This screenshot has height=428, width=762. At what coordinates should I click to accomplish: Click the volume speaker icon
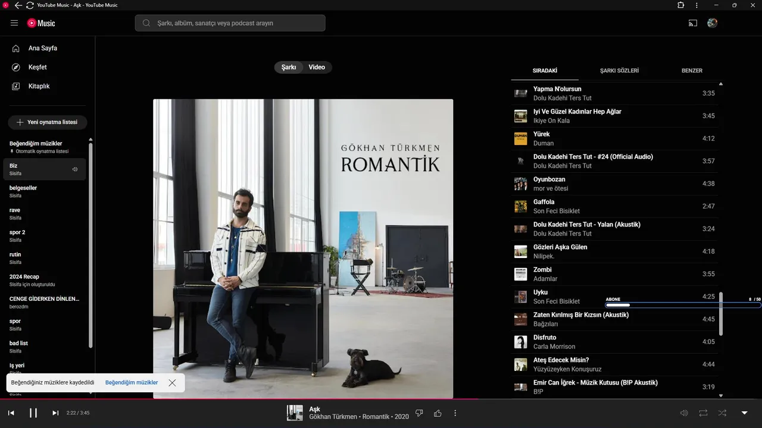(x=684, y=413)
